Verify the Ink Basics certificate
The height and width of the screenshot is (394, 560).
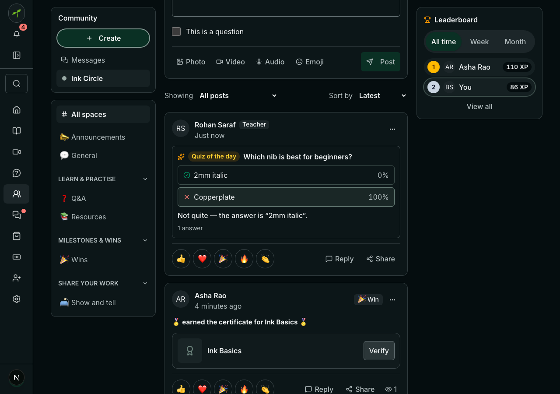coord(379,351)
